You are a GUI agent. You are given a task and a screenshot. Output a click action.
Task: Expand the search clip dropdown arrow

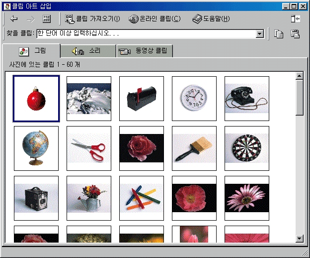pyautogui.click(x=260, y=34)
